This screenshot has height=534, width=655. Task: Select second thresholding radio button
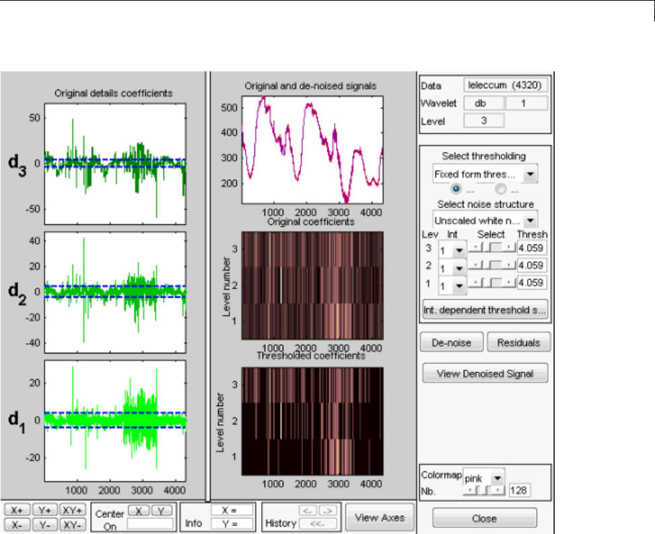coord(500,189)
